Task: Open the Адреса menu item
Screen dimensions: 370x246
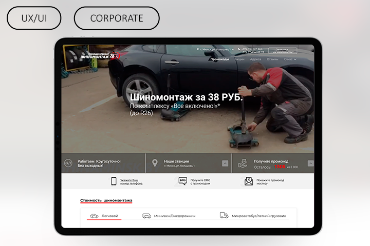Action: pyautogui.click(x=255, y=59)
